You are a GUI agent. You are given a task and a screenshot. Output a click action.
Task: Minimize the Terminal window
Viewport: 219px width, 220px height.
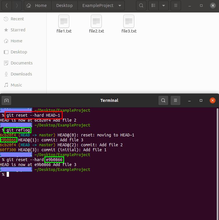189,100
